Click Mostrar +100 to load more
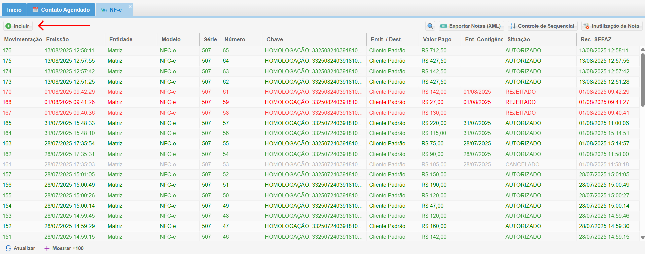The image size is (645, 254). tap(64, 248)
